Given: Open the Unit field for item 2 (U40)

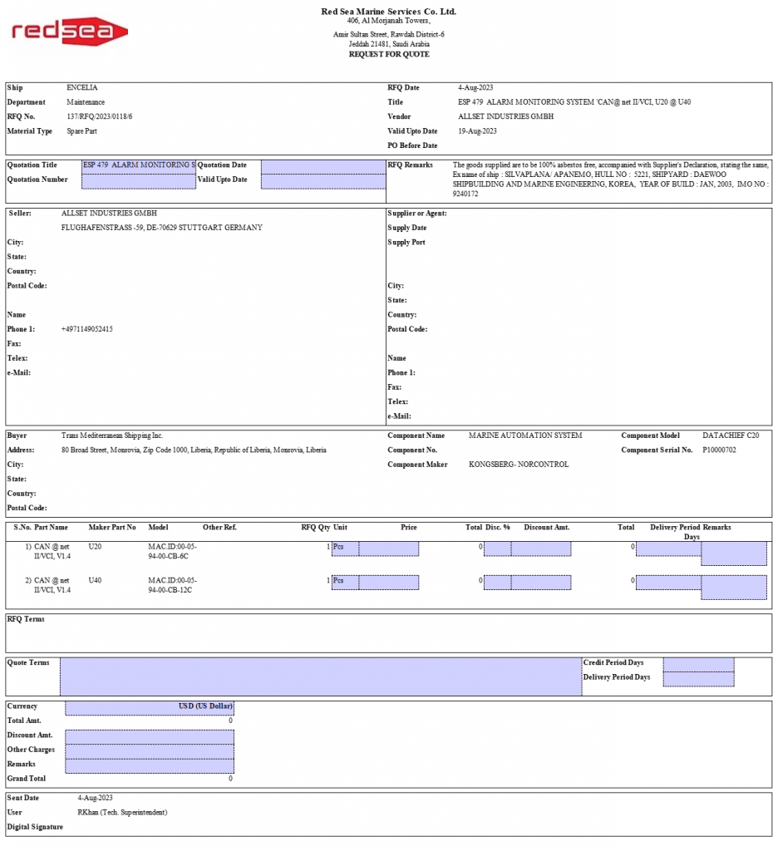Looking at the screenshot, I should [x=345, y=583].
